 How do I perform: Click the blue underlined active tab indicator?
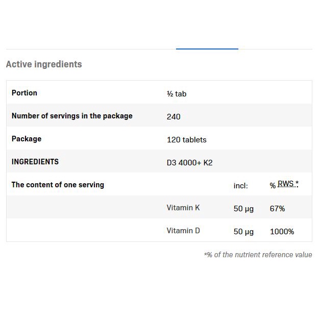[x=207, y=49]
